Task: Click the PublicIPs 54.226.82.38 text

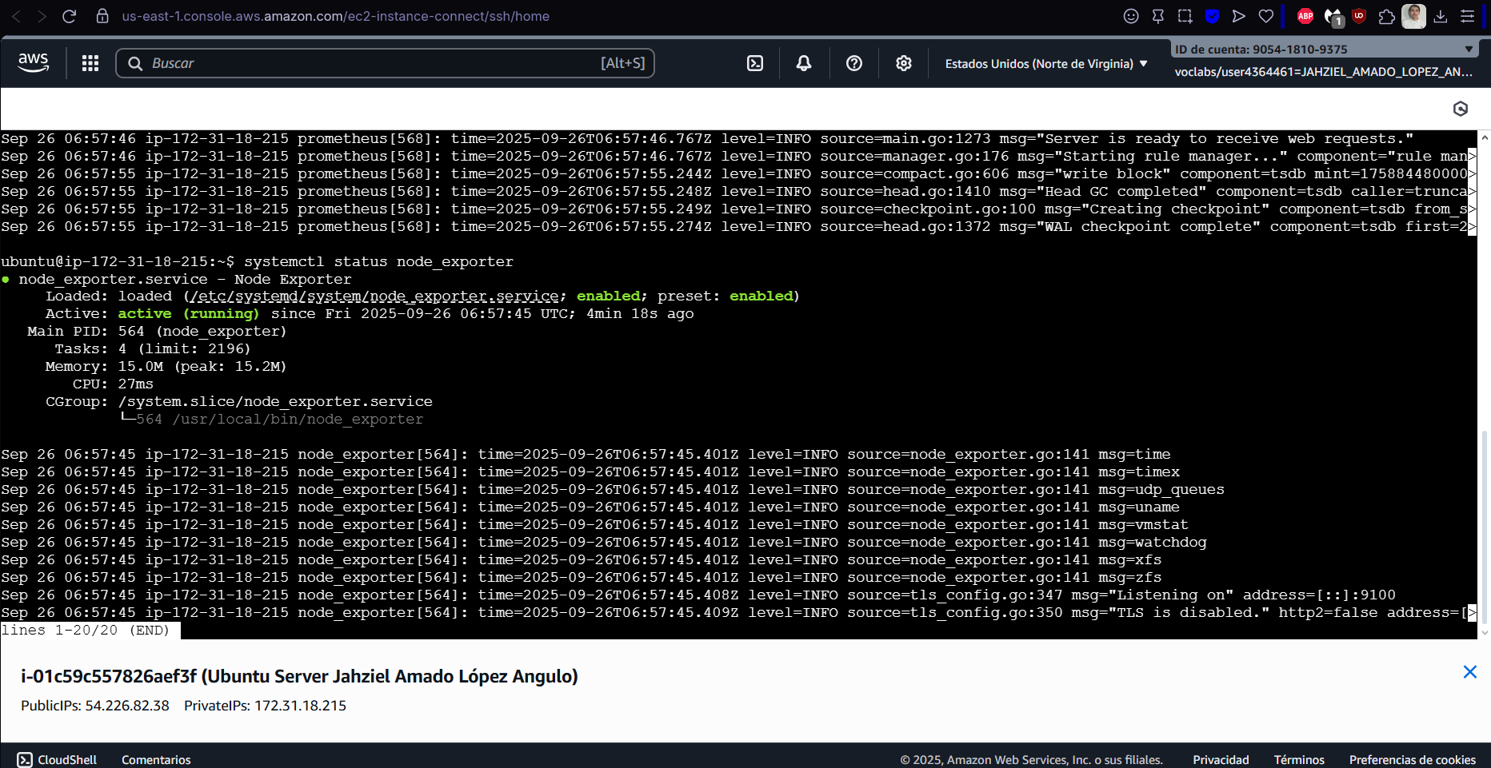Action: tap(95, 706)
